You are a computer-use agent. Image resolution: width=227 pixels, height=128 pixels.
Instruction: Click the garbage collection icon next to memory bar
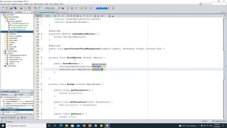pyautogui.click(x=110, y=8)
